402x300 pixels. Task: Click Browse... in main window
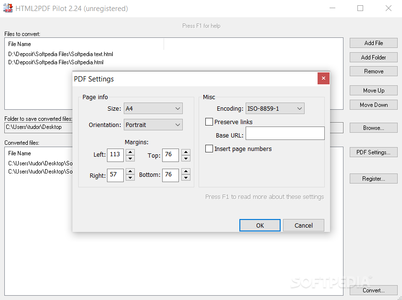[374, 128]
